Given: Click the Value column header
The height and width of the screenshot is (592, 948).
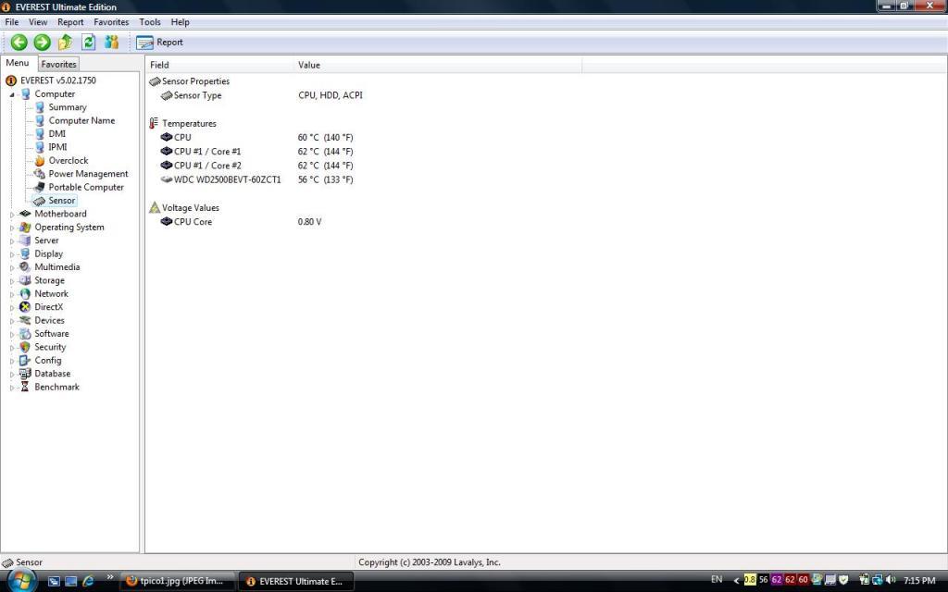Looking at the screenshot, I should (x=438, y=65).
